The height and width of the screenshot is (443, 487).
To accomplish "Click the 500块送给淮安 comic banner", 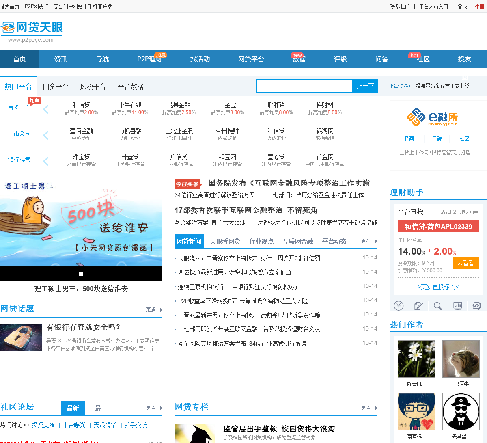I will (81, 223).
